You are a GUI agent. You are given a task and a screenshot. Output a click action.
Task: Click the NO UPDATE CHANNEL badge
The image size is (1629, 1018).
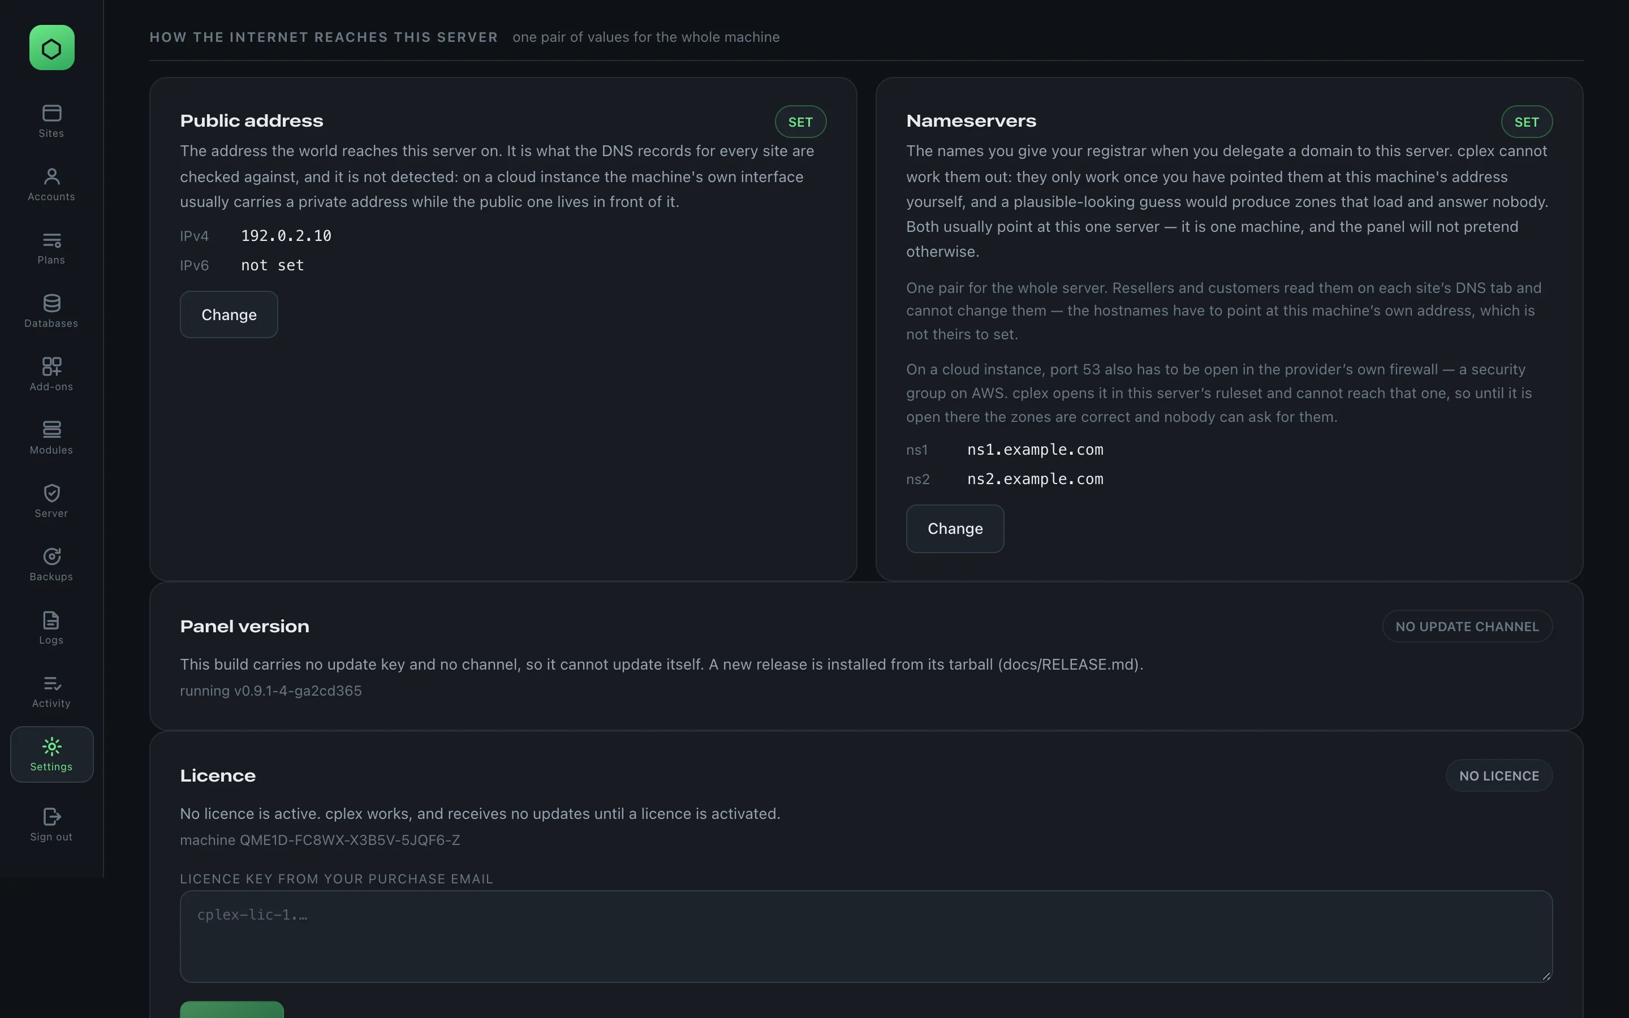(x=1467, y=627)
